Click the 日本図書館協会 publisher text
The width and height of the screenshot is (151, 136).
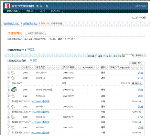coord(14,39)
